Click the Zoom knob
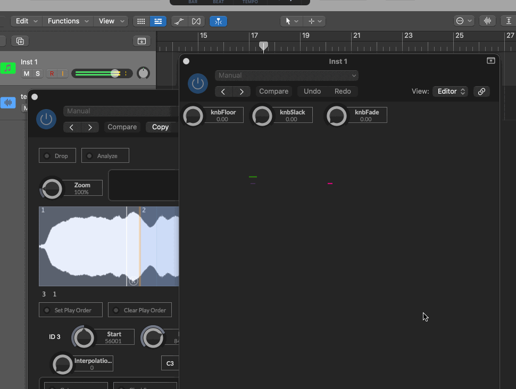The height and width of the screenshot is (389, 516). [x=52, y=189]
